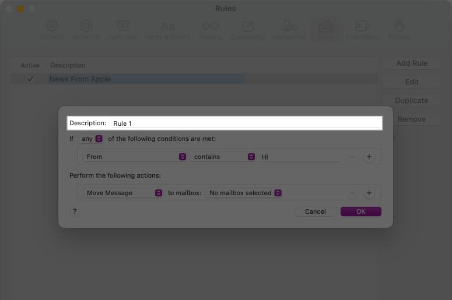Click the Add Rule button
This screenshot has height=300, width=452.
[412, 63]
